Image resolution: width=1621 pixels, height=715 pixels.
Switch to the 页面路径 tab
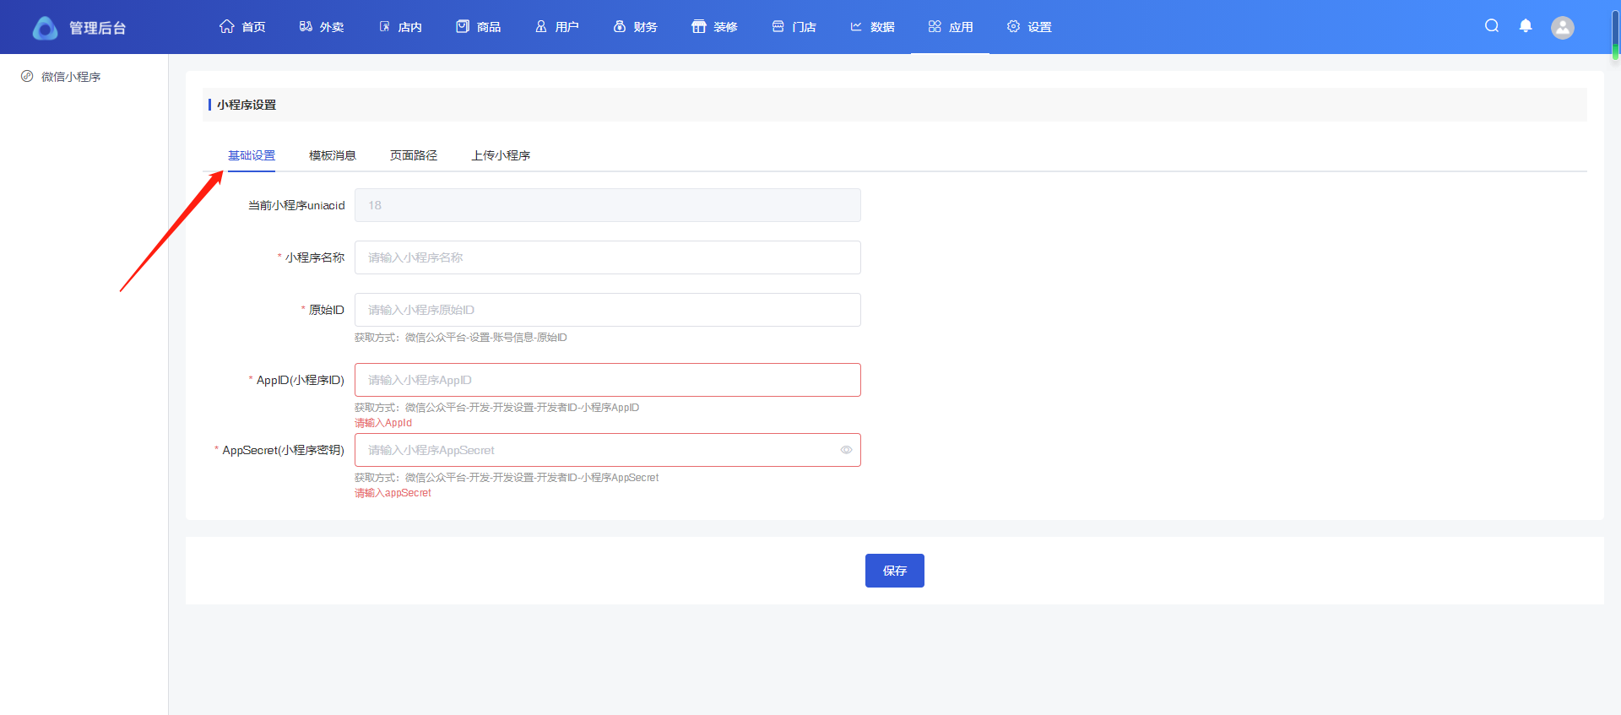(413, 155)
